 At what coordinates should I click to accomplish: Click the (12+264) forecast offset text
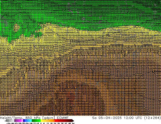click(152, 118)
